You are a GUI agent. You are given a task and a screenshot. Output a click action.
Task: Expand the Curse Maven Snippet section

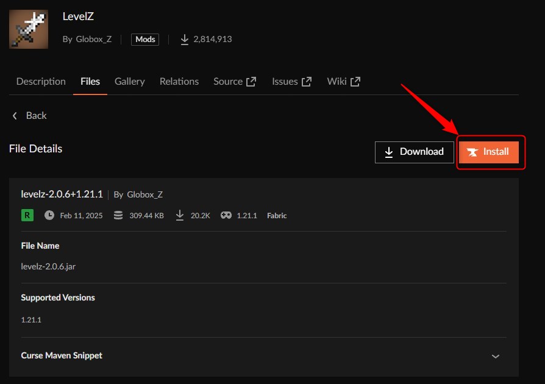coord(263,356)
